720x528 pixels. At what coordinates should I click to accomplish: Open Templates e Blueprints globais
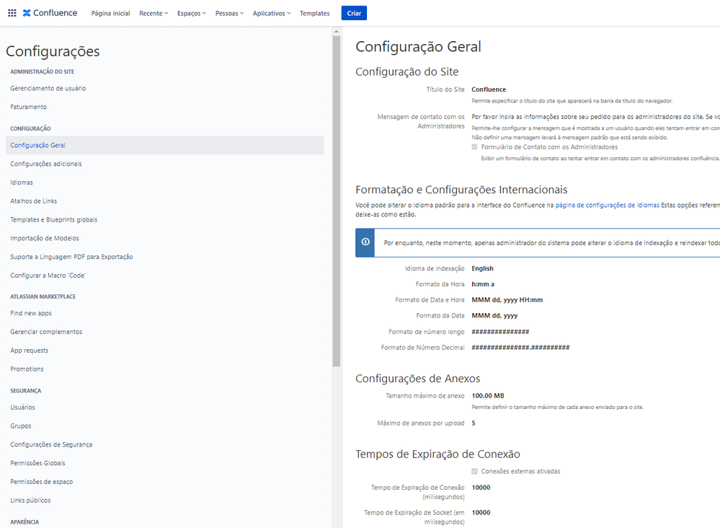(54, 220)
